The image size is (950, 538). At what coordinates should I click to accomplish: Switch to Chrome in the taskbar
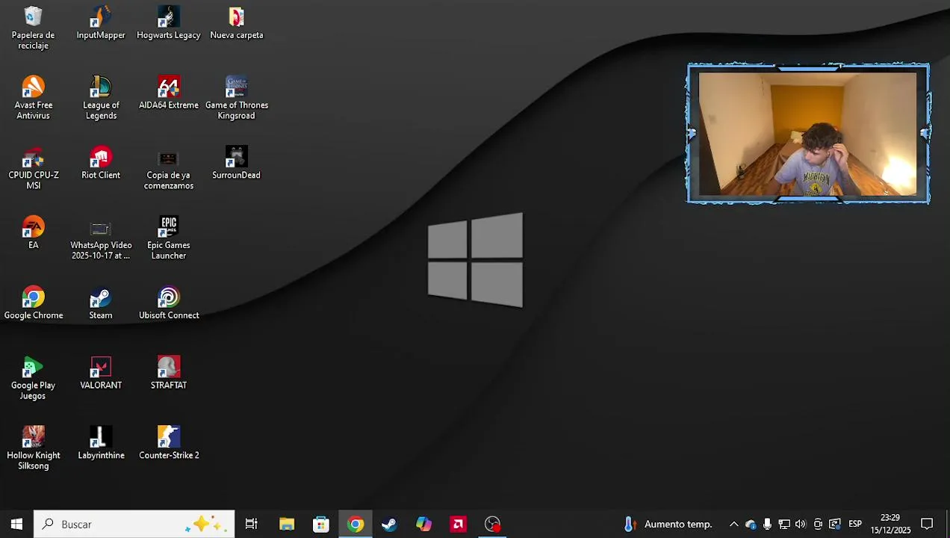(x=356, y=524)
